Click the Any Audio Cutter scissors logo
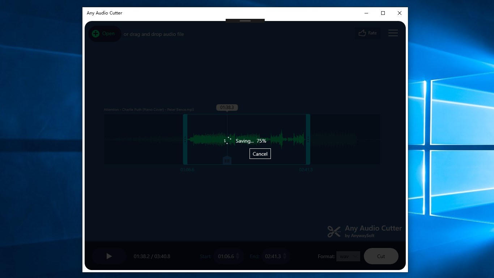 point(333,231)
